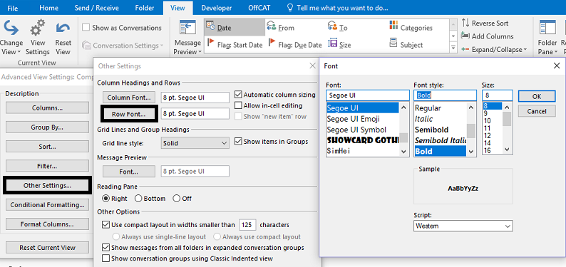
Task: Select the Flag: Start Date arrangement
Action: (235, 45)
